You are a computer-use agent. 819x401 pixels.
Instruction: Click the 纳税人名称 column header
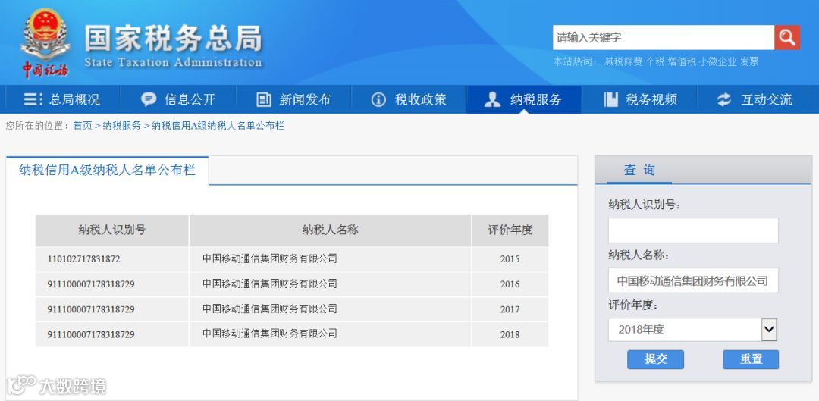tap(330, 230)
